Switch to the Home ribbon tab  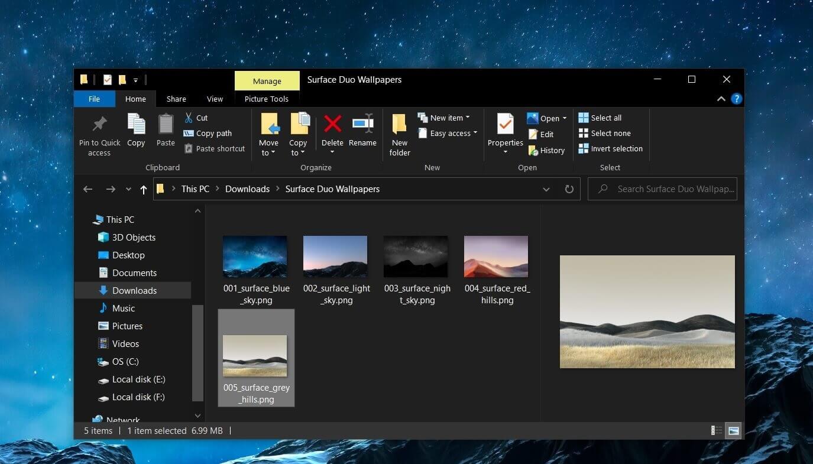pos(135,99)
